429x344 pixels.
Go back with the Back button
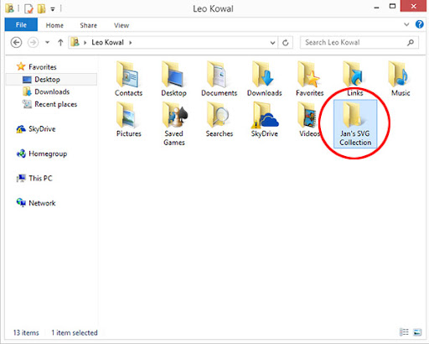point(16,43)
